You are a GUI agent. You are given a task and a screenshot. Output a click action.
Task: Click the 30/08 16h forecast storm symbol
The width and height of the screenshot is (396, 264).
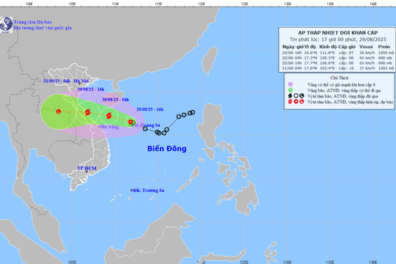click(88, 112)
